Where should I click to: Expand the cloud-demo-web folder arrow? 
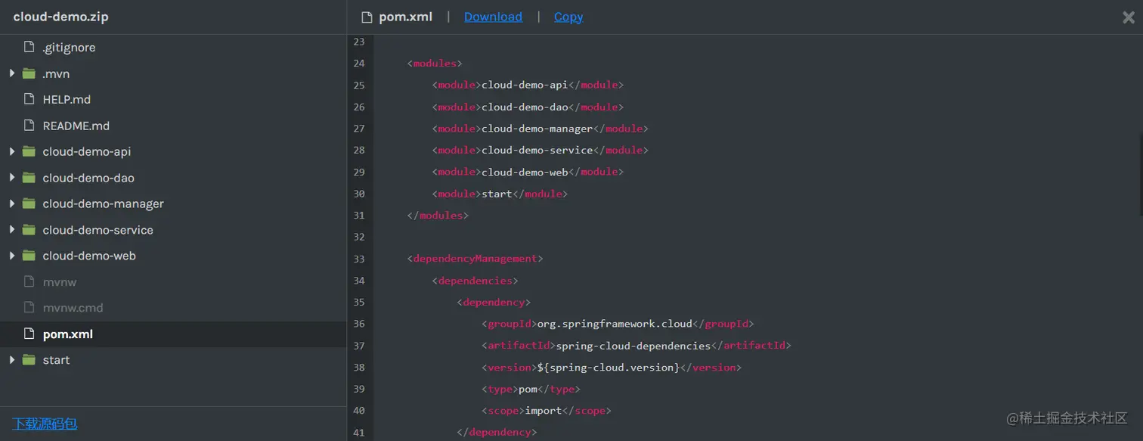pyautogui.click(x=12, y=256)
